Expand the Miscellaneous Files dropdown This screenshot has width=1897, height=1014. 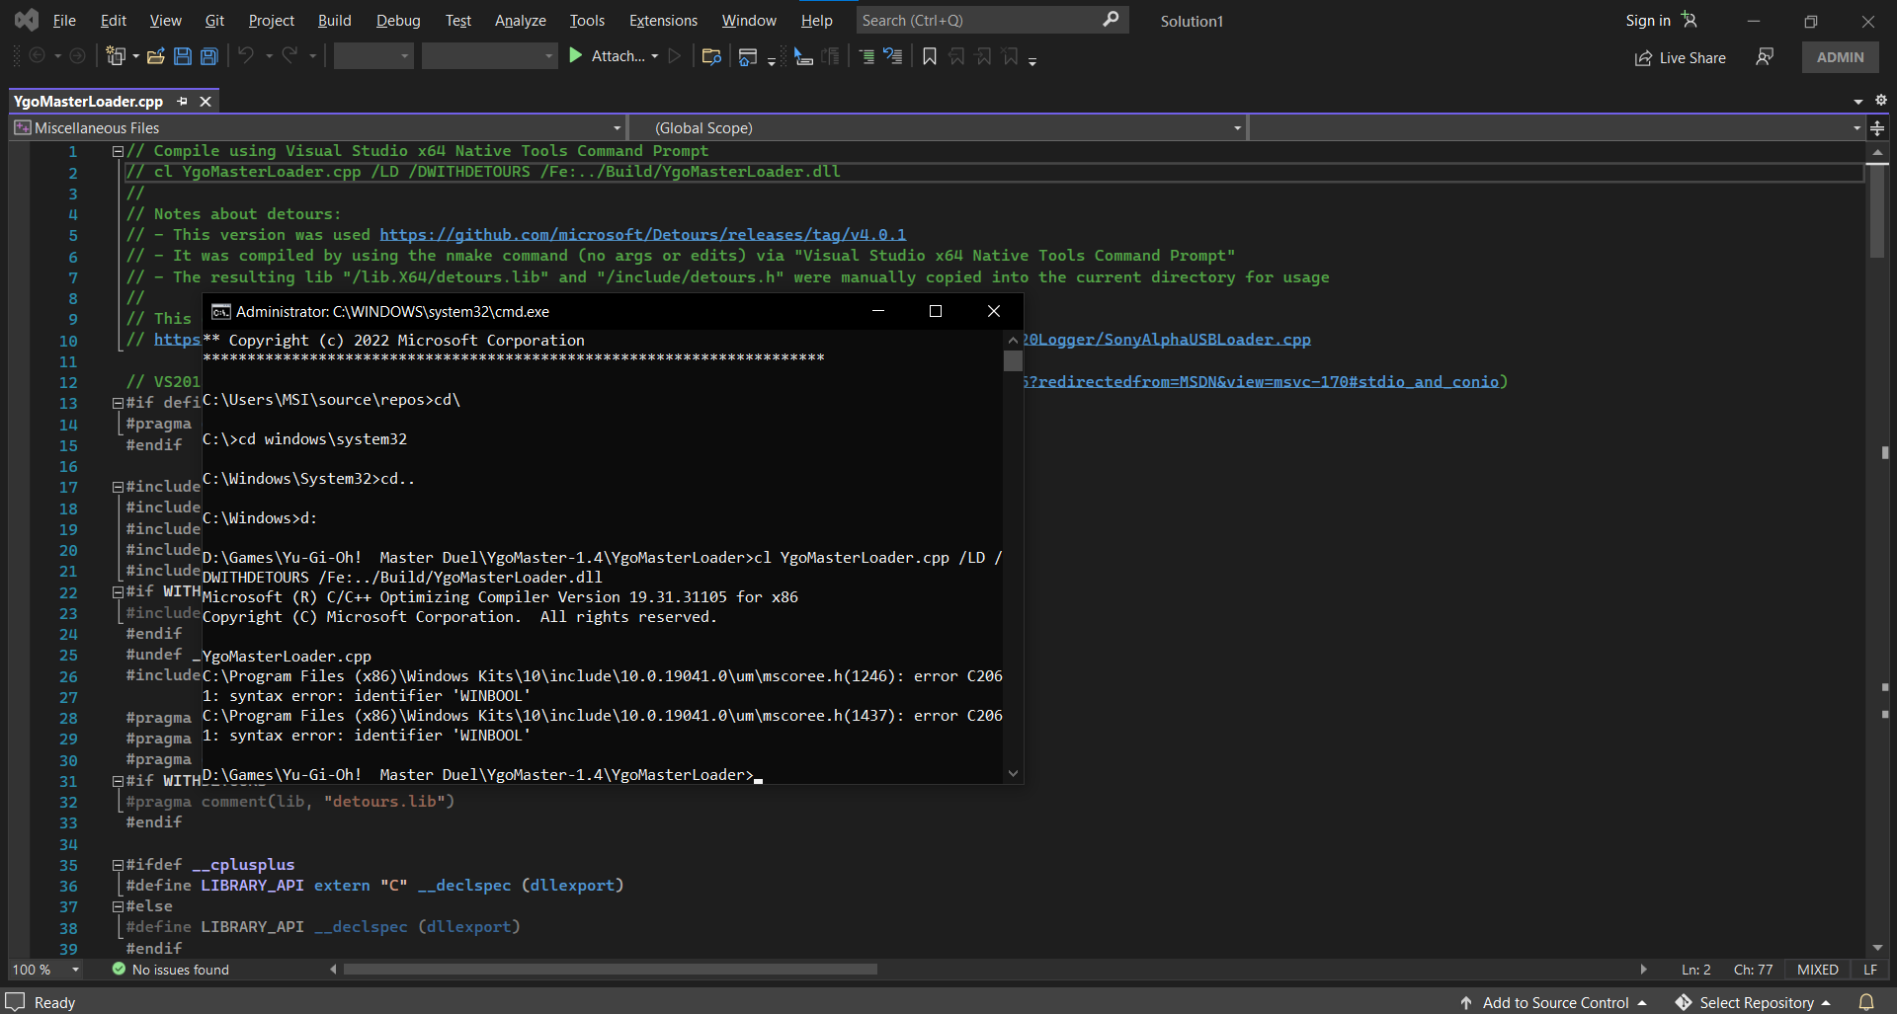[617, 127]
